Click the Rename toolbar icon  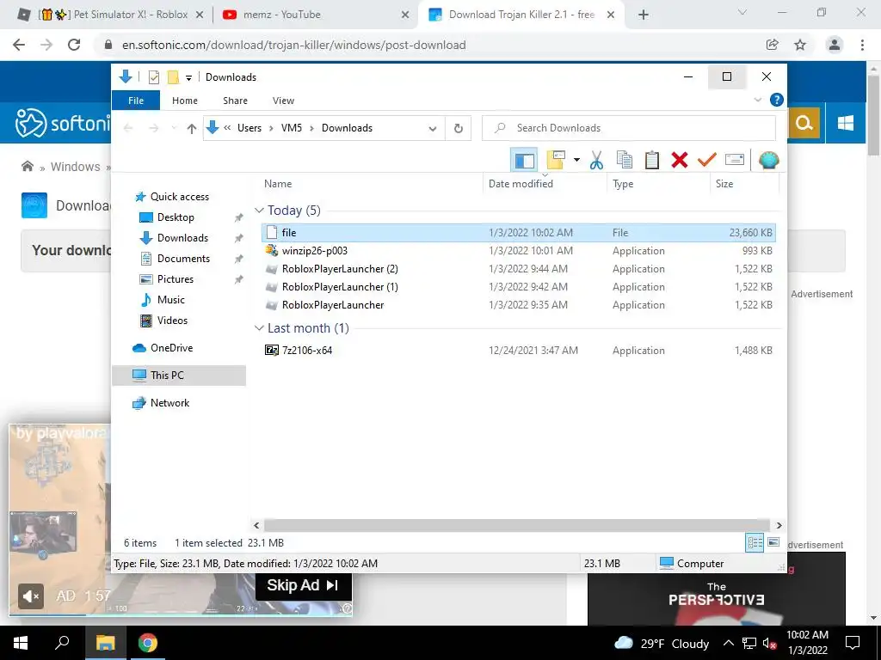pyautogui.click(x=735, y=161)
